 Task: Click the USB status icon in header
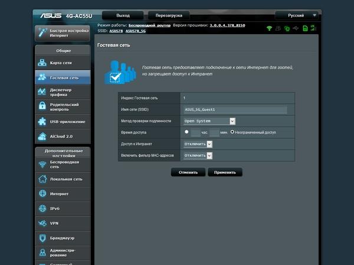tap(296, 28)
